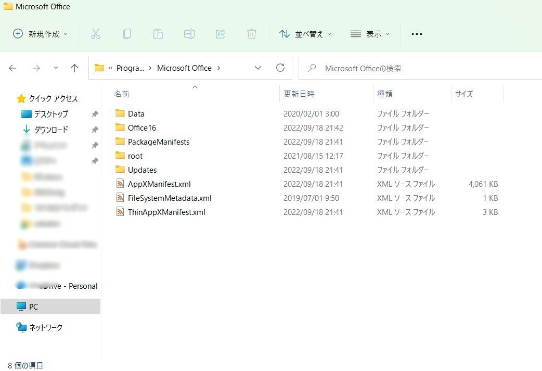Click the ThinAppXManifest.xml file icon

(x=120, y=212)
